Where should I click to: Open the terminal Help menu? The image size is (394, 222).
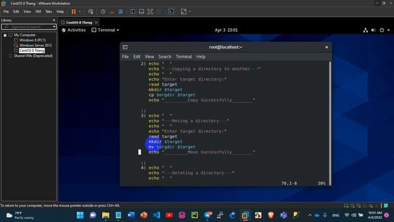pos(201,57)
